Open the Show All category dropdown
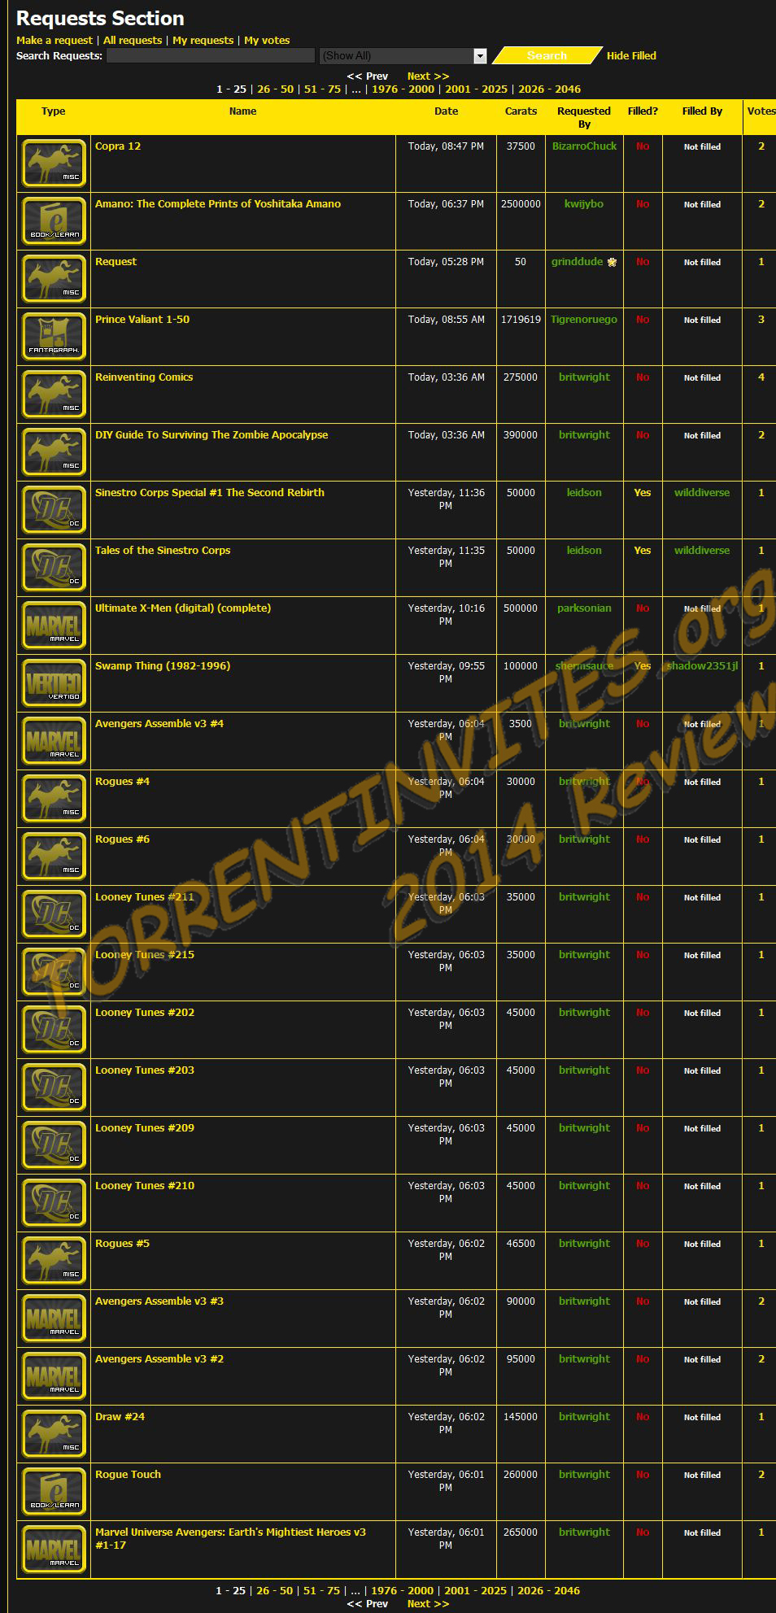The height and width of the screenshot is (1613, 776). click(x=403, y=56)
